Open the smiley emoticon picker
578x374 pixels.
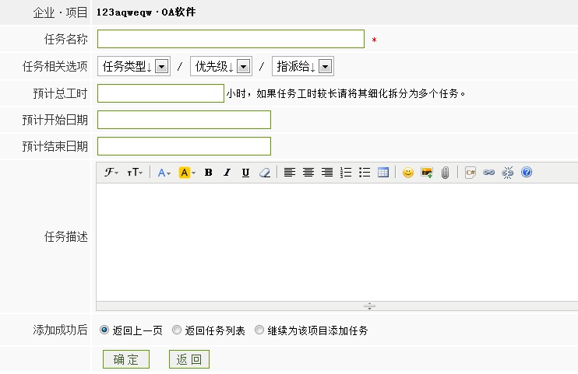(x=408, y=173)
